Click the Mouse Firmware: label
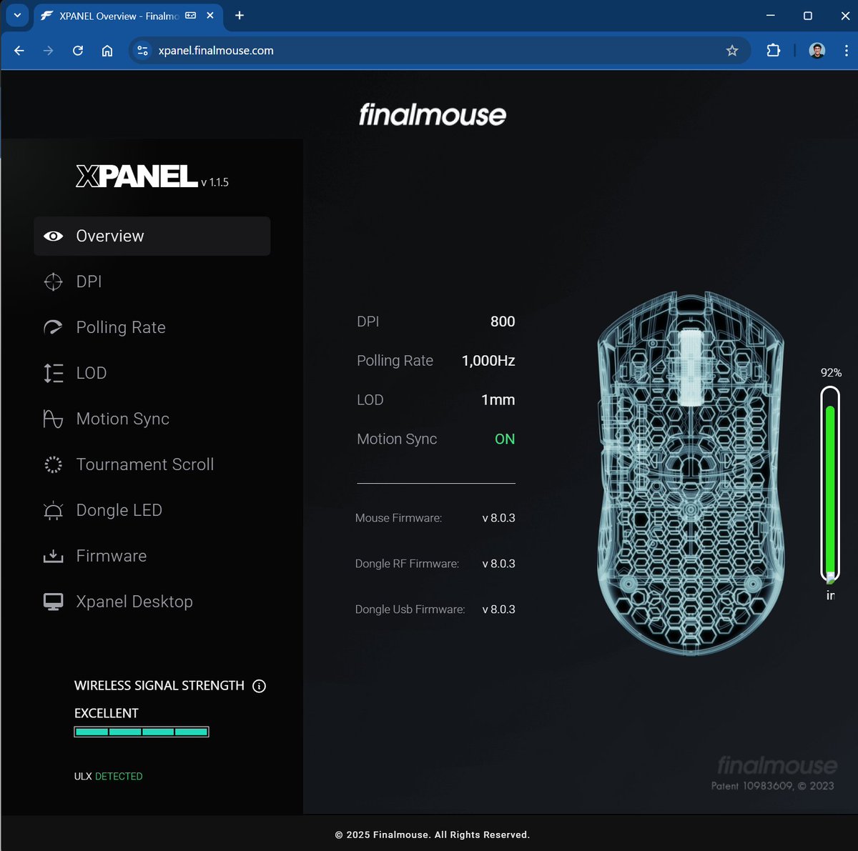This screenshot has width=858, height=851. [398, 518]
